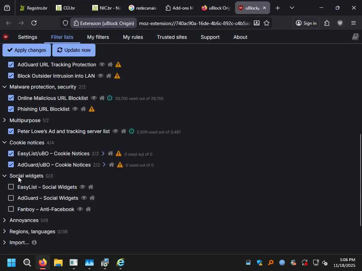Screen dimensions: 362x271
Task: Expand AdGuard/uBO Cookie Notices sublists chevron
Action: pyautogui.click(x=104, y=165)
